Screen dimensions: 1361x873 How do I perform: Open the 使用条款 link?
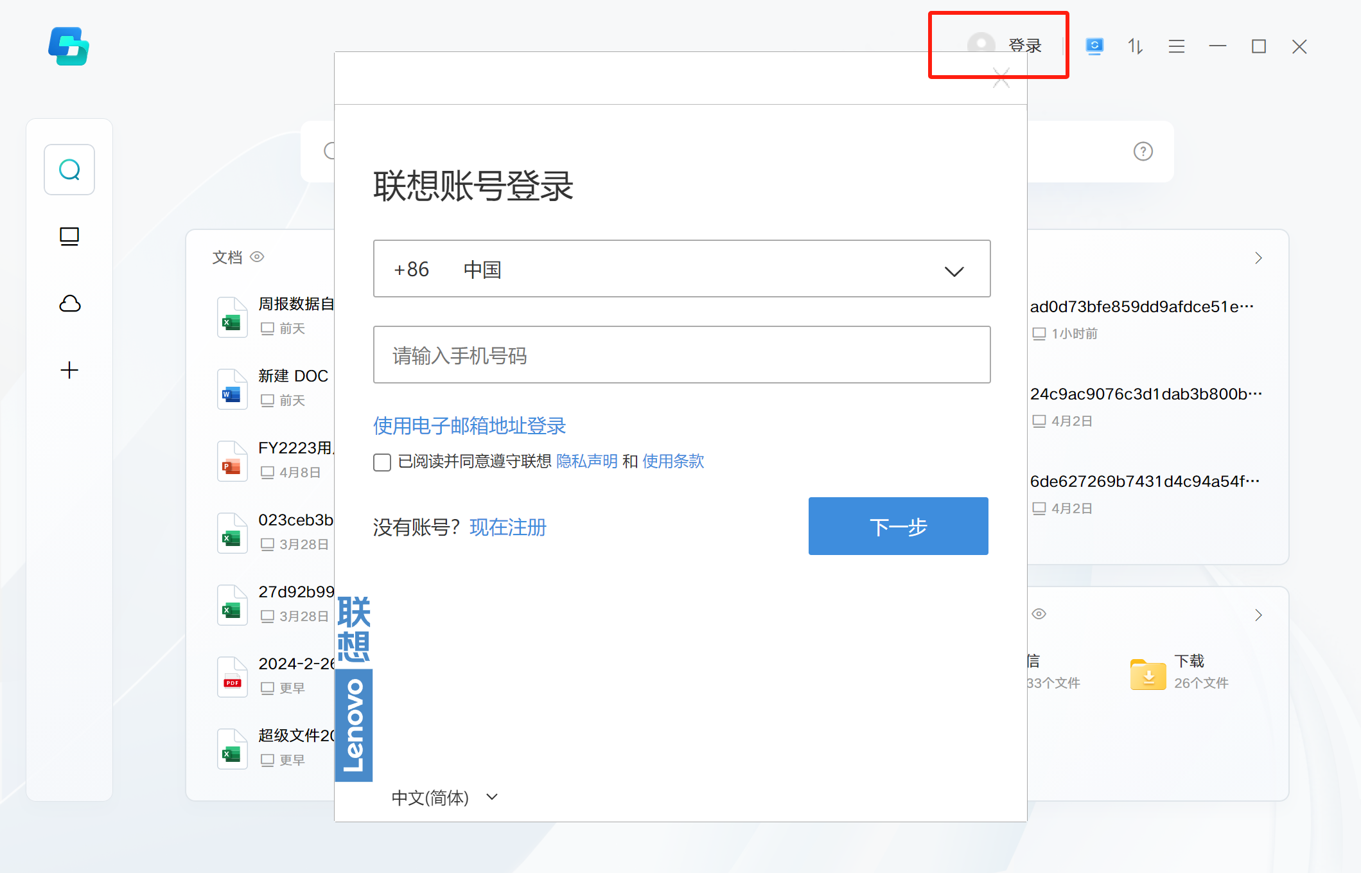click(x=673, y=461)
